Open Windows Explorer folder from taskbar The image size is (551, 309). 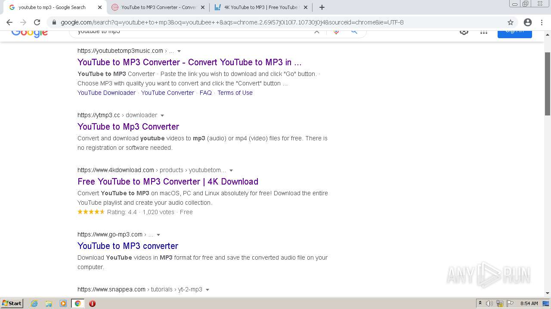[x=49, y=303]
